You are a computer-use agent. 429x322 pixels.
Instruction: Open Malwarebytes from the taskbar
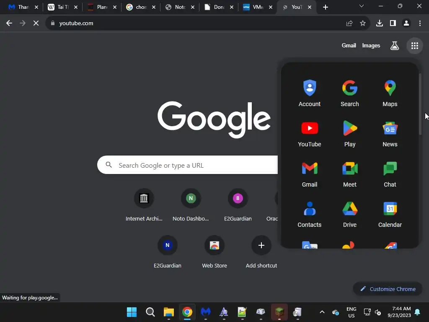coord(206,312)
